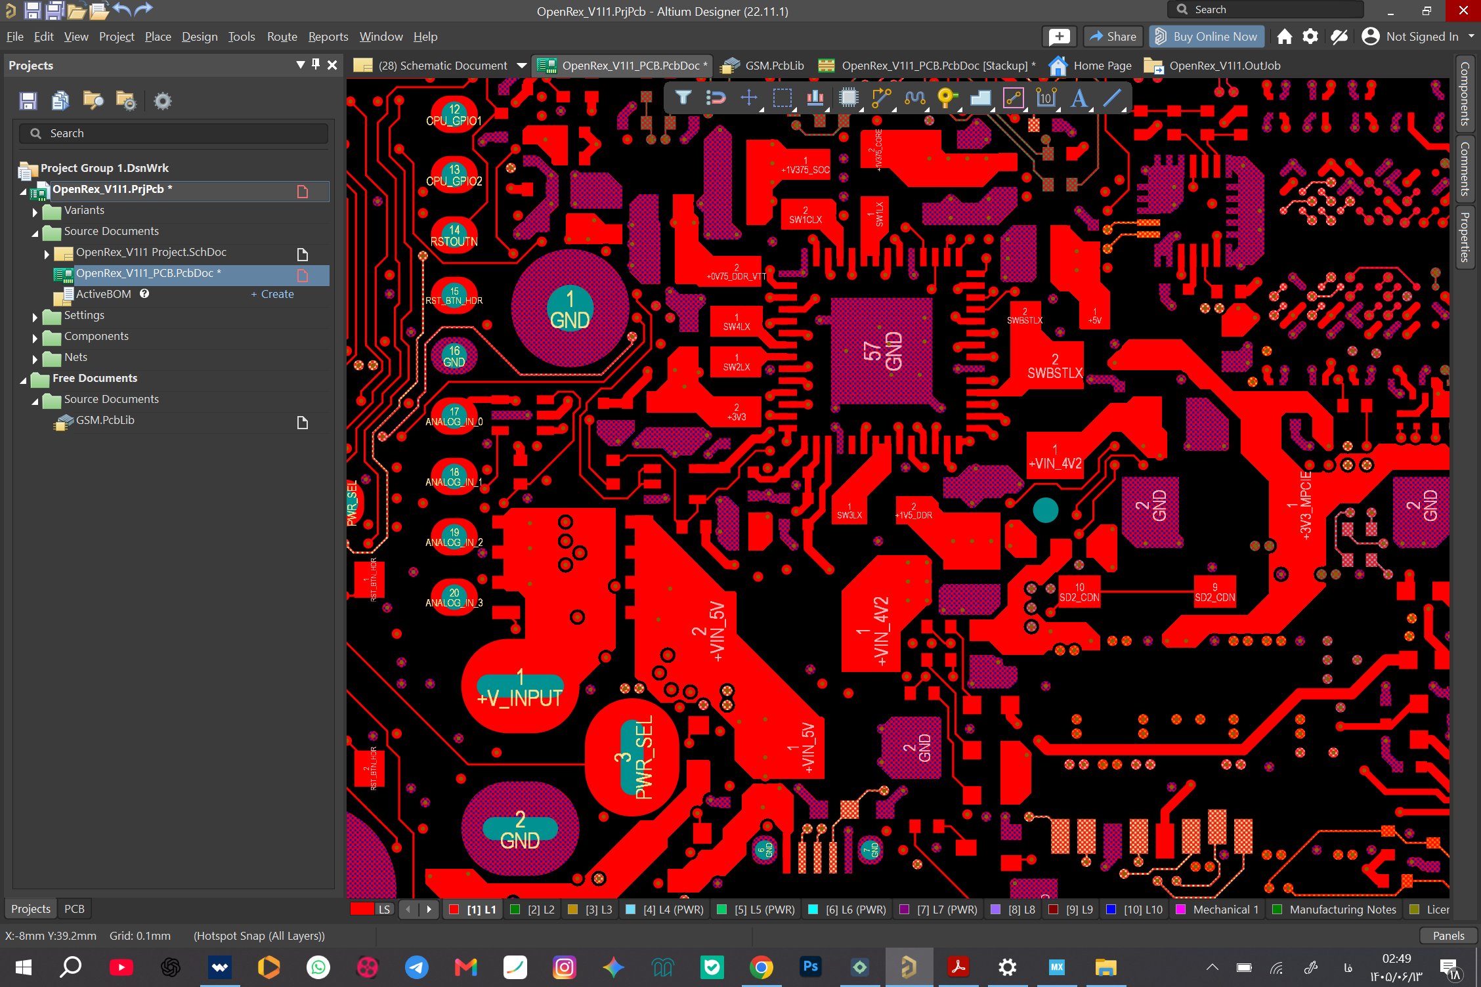Click the Projects panel search field
Image resolution: width=1481 pixels, height=987 pixels.
click(x=174, y=133)
